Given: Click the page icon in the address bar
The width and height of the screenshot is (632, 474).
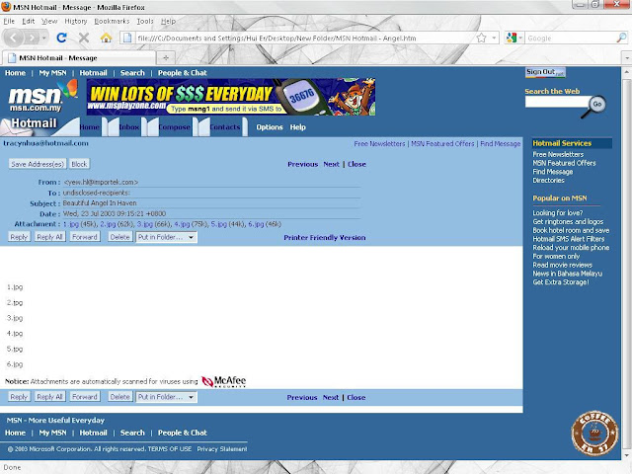Looking at the screenshot, I should (127, 38).
